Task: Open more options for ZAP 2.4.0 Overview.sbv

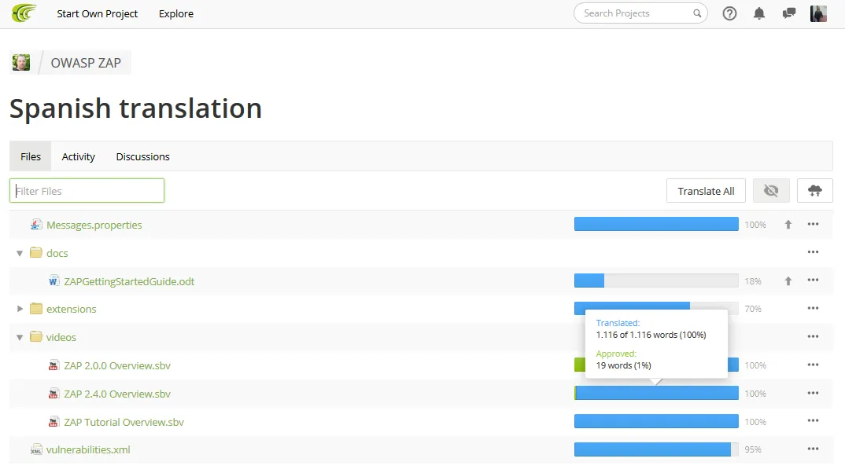Action: 813,393
